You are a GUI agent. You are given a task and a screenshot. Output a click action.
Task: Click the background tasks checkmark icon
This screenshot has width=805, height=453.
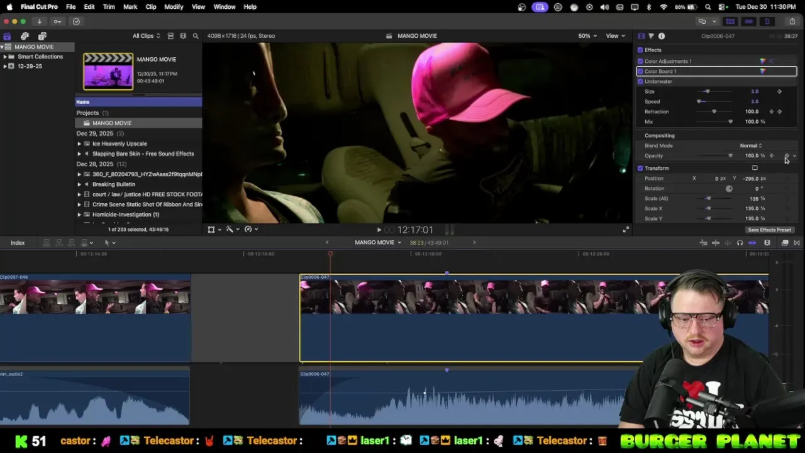pyautogui.click(x=76, y=21)
